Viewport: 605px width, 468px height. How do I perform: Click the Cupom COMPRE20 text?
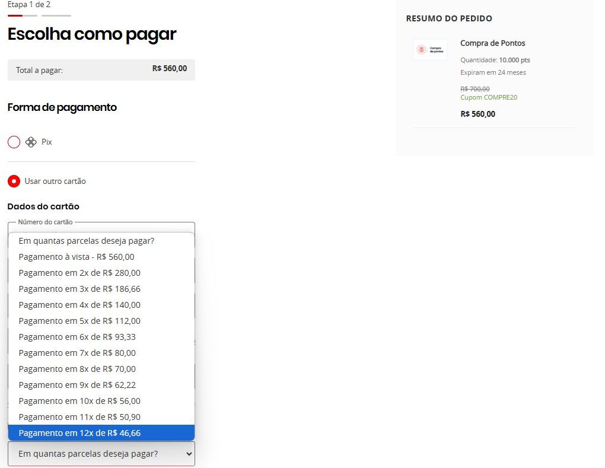[489, 97]
